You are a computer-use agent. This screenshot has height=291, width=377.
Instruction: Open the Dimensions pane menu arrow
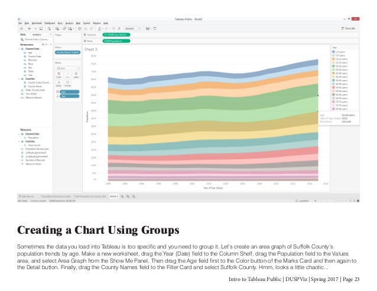[50, 45]
